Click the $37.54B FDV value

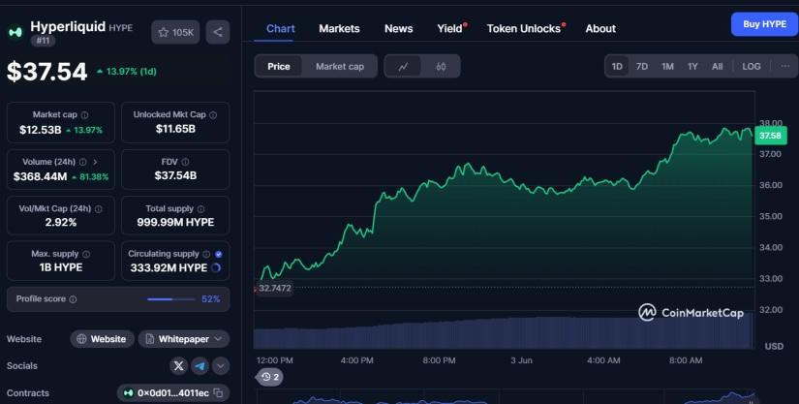pyautogui.click(x=175, y=175)
